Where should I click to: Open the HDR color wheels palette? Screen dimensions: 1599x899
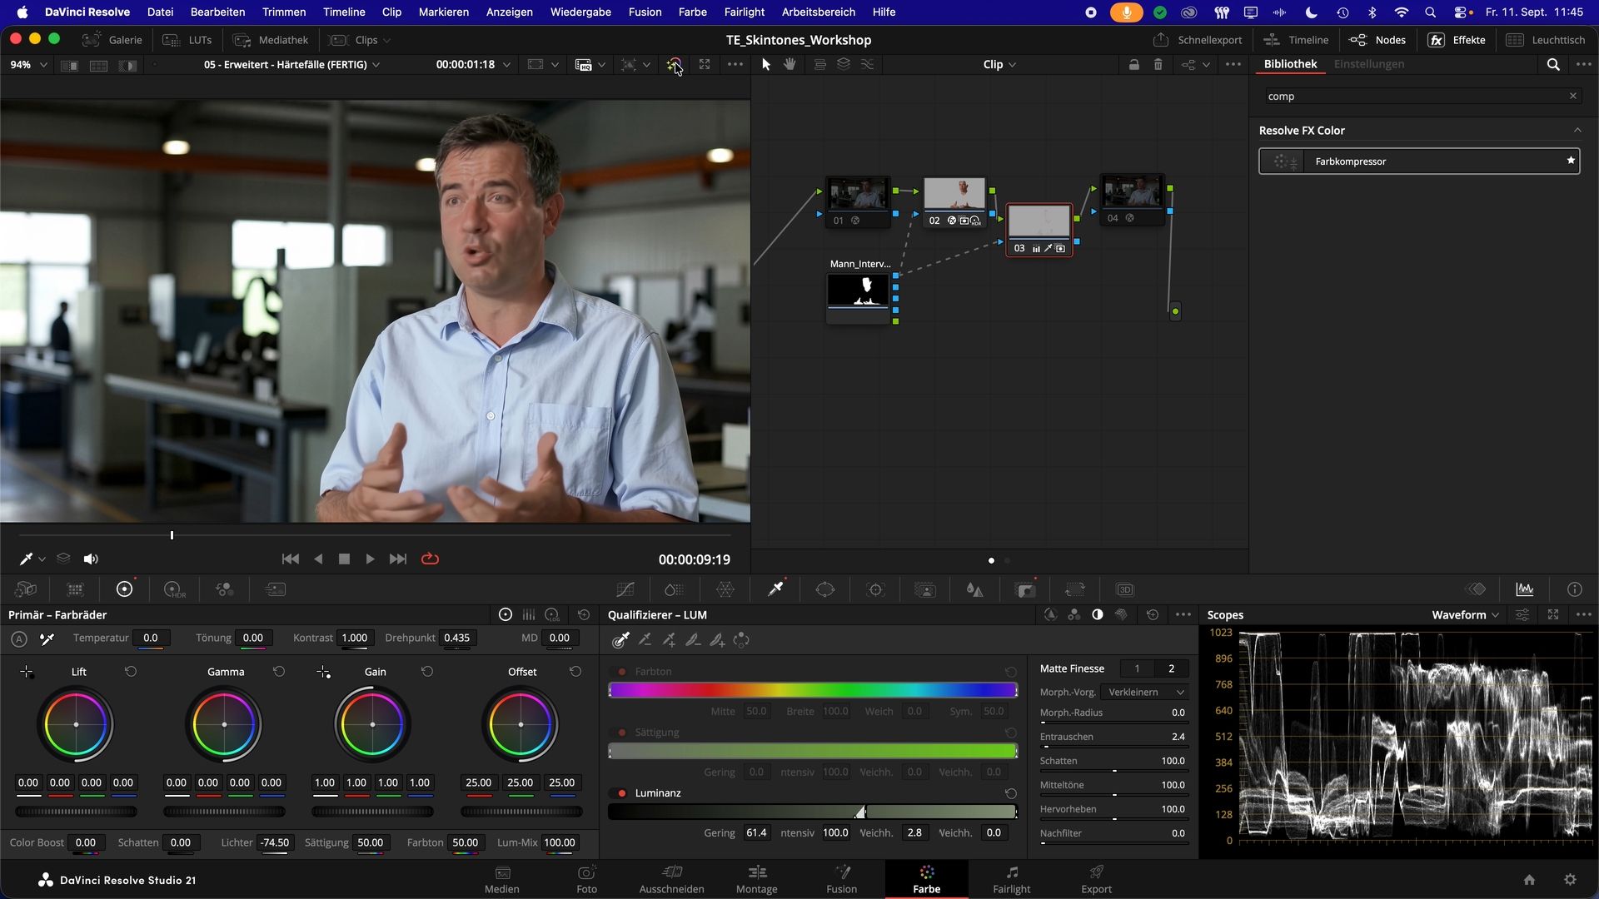pos(175,589)
